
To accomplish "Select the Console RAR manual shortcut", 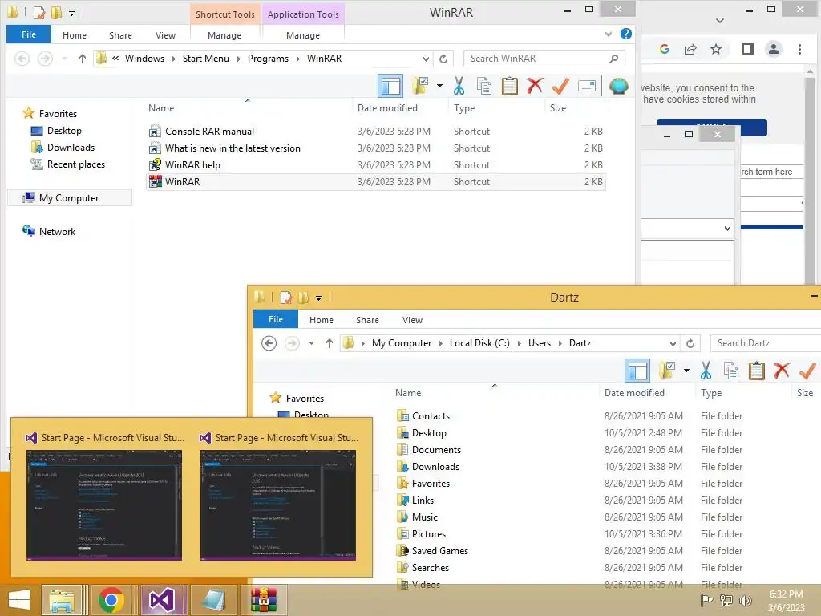I will coord(209,132).
